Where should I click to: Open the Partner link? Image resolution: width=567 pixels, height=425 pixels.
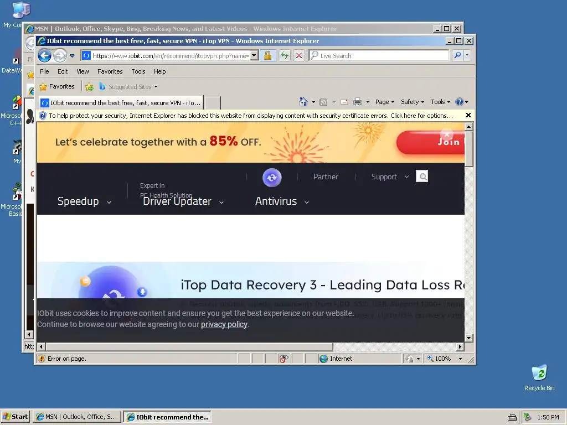(326, 177)
